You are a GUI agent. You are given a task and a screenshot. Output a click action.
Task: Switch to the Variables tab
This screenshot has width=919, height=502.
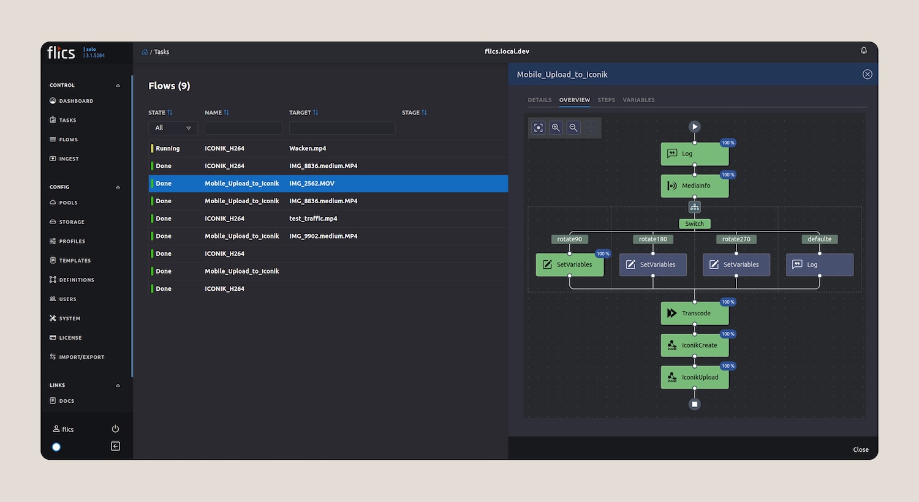pos(638,100)
